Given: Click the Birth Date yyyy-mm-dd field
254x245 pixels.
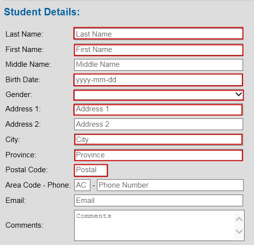Looking at the screenshot, I should point(158,80).
